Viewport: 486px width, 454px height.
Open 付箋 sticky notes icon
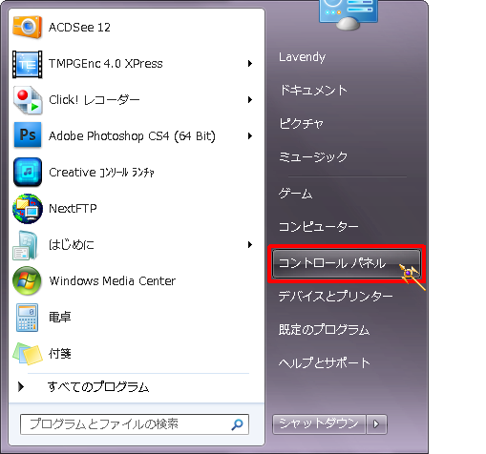pos(28,354)
